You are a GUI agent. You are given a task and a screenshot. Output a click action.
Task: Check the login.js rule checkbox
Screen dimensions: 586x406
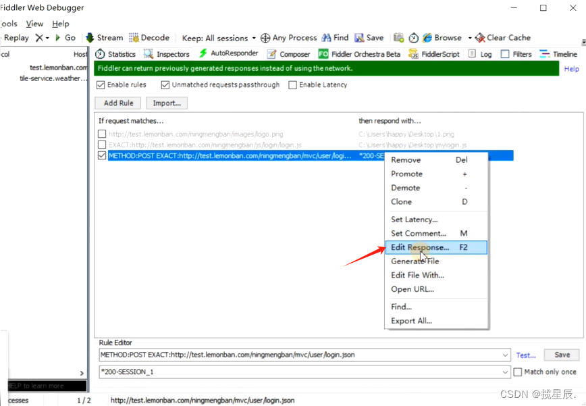point(102,145)
